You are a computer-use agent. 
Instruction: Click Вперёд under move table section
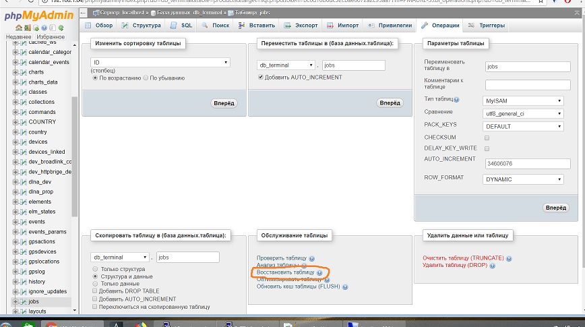[390, 102]
